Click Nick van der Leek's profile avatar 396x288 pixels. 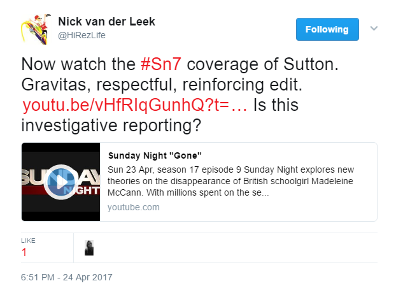(36, 29)
